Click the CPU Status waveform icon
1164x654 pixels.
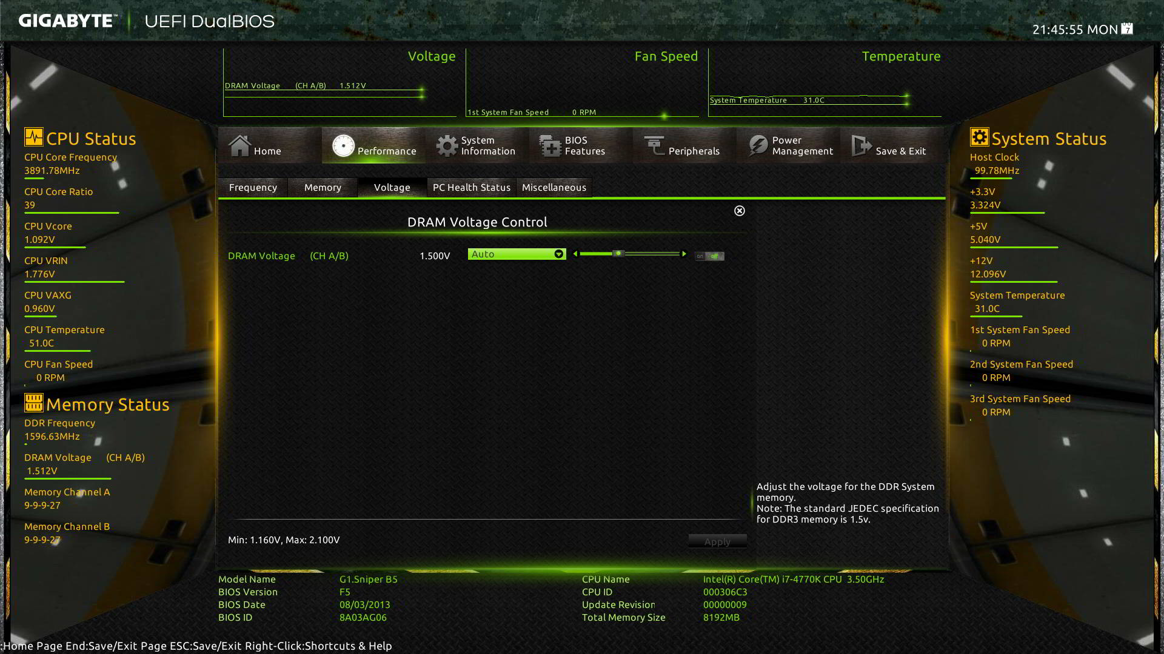[x=34, y=137]
